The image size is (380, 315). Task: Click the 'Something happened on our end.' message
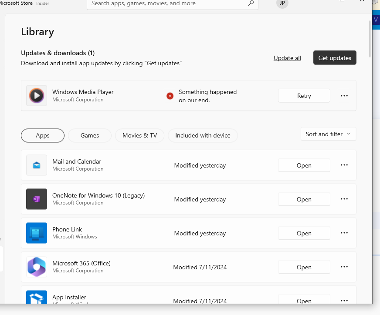click(x=207, y=96)
